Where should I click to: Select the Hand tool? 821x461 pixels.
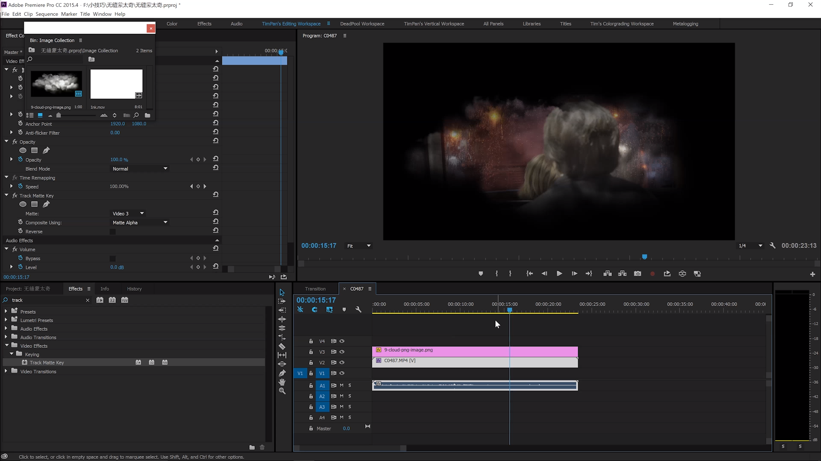pyautogui.click(x=282, y=382)
